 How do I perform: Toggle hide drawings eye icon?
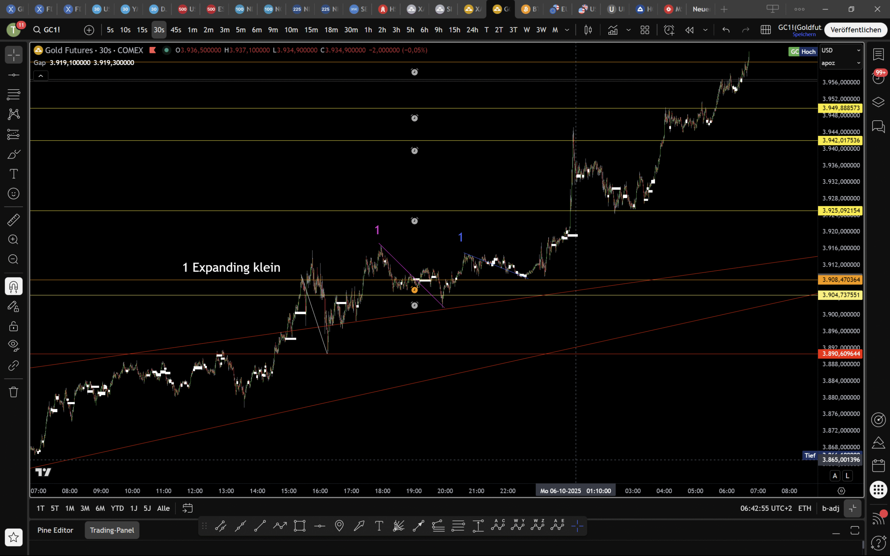(x=14, y=345)
